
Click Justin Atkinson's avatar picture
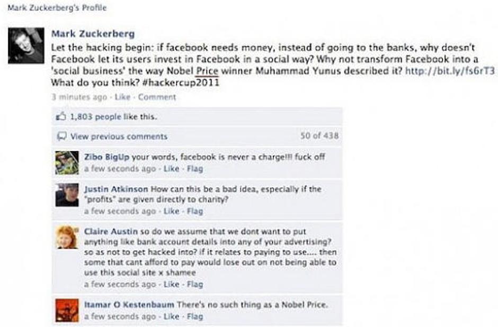tap(67, 195)
